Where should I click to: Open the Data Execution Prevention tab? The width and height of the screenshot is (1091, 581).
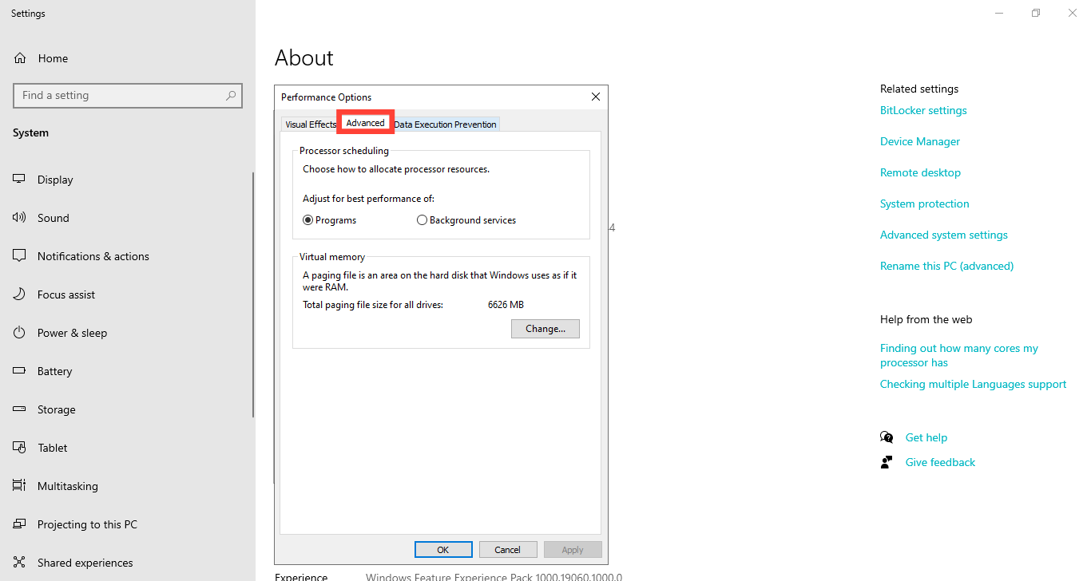(446, 124)
